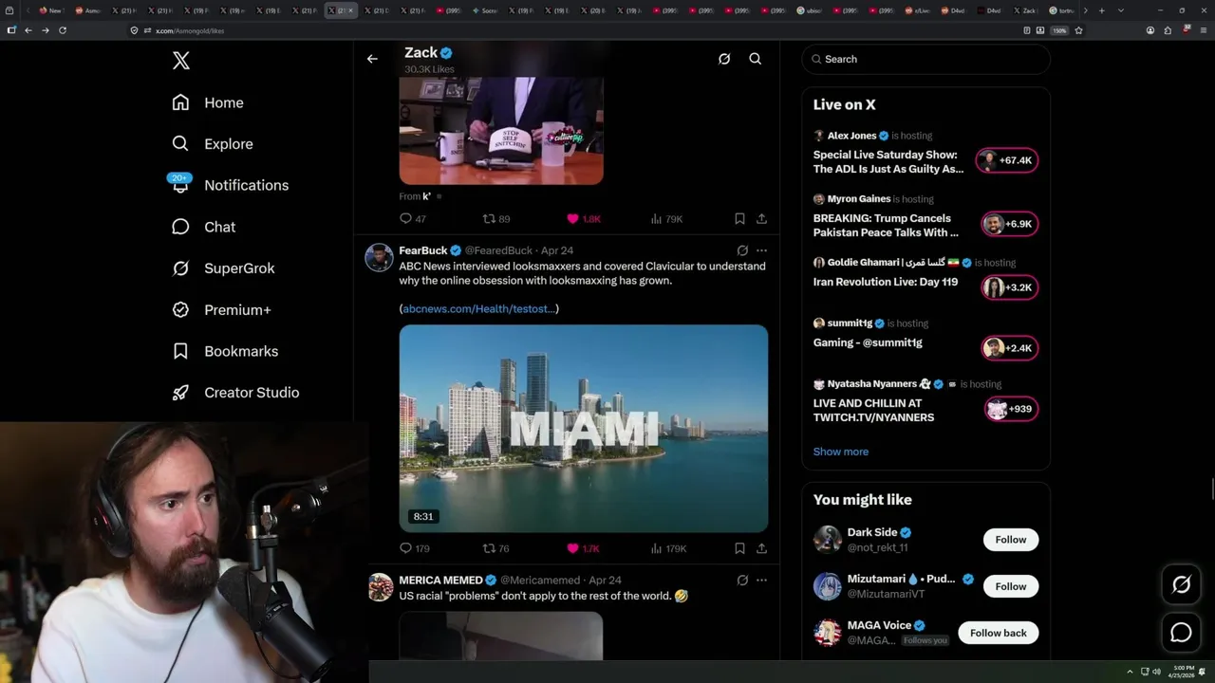
Task: Play the Miami video thumbnail
Action: 584,429
